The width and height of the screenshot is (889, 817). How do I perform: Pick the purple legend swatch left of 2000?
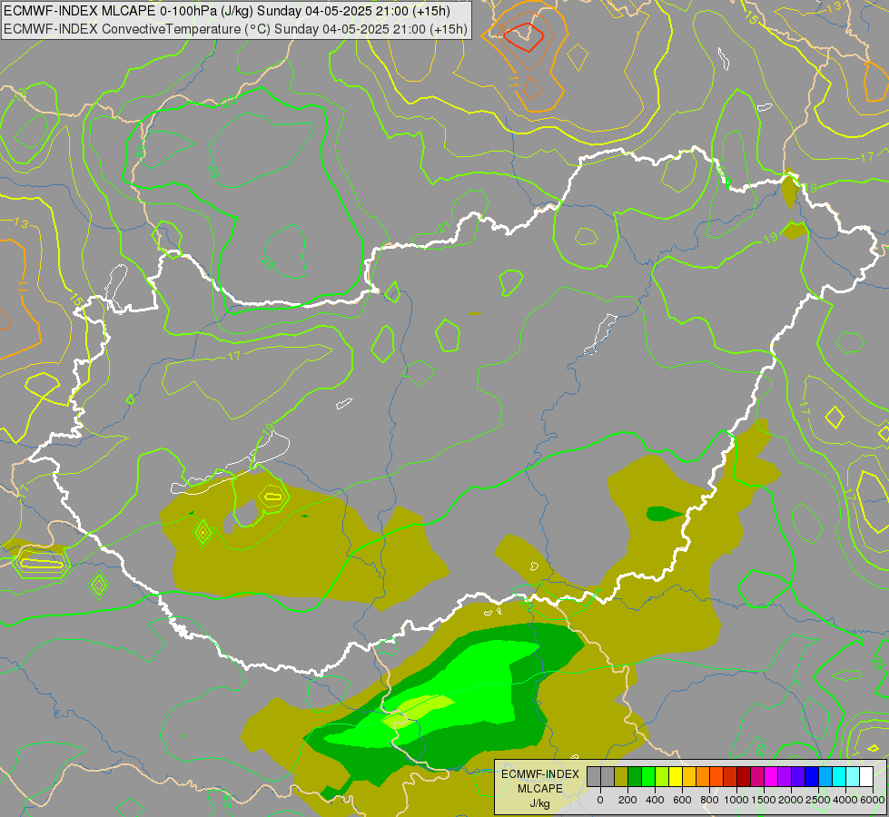[x=785, y=776]
